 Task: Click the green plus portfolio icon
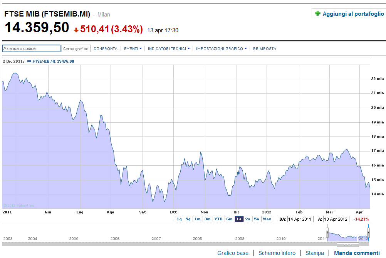point(317,13)
